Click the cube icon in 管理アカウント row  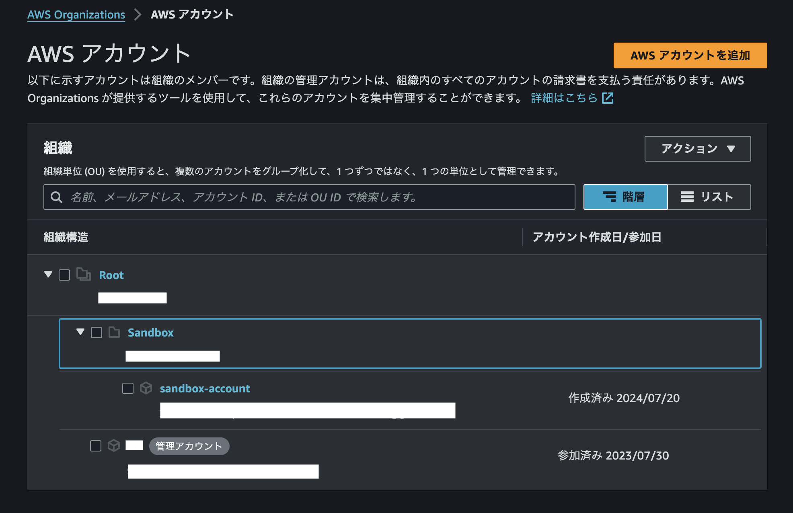(114, 445)
